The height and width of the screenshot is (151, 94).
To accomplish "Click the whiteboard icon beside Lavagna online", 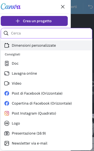I will (x=7, y=73).
